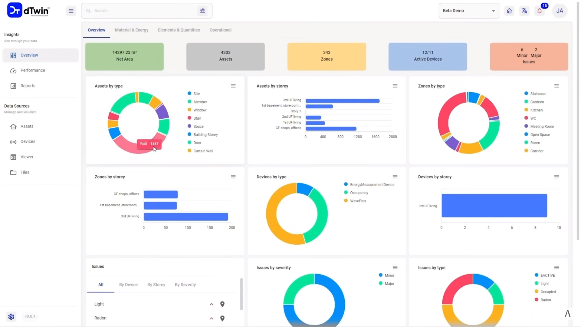
Task: Click the Minor Major Issues card
Action: click(x=529, y=57)
